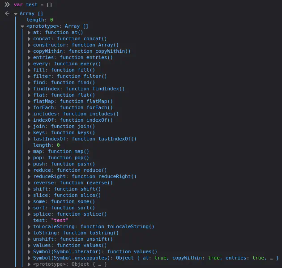The image size is (282, 268).
Task: Expand the findIndex function entry
Action: (x=30, y=89)
